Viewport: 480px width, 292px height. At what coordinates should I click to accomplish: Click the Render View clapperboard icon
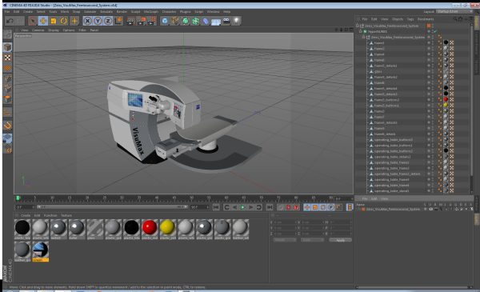point(130,21)
